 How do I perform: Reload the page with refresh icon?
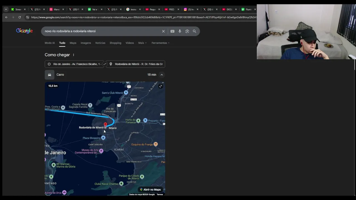(19, 17)
